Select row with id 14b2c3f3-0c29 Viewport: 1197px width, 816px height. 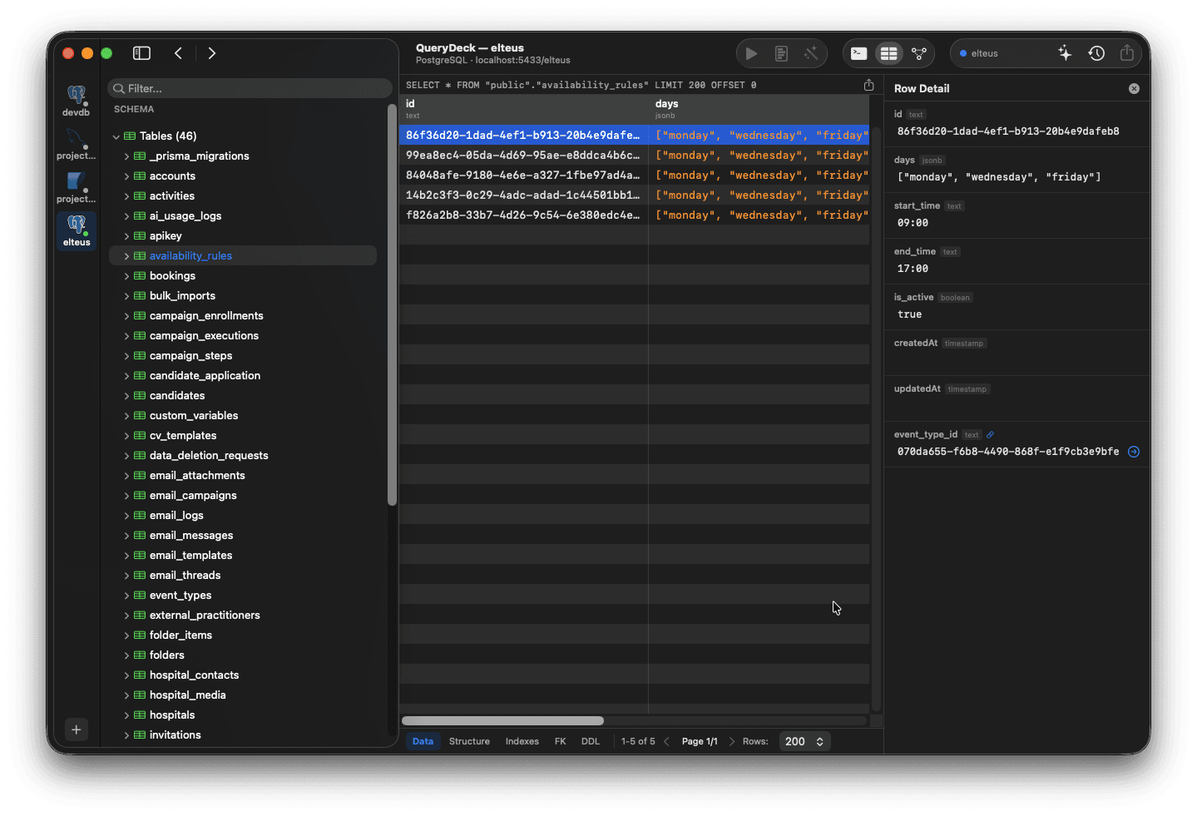pyautogui.click(x=634, y=195)
